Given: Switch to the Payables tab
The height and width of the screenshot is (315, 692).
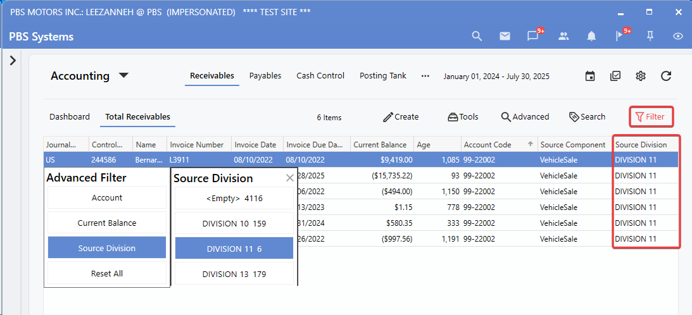Looking at the screenshot, I should click(265, 76).
